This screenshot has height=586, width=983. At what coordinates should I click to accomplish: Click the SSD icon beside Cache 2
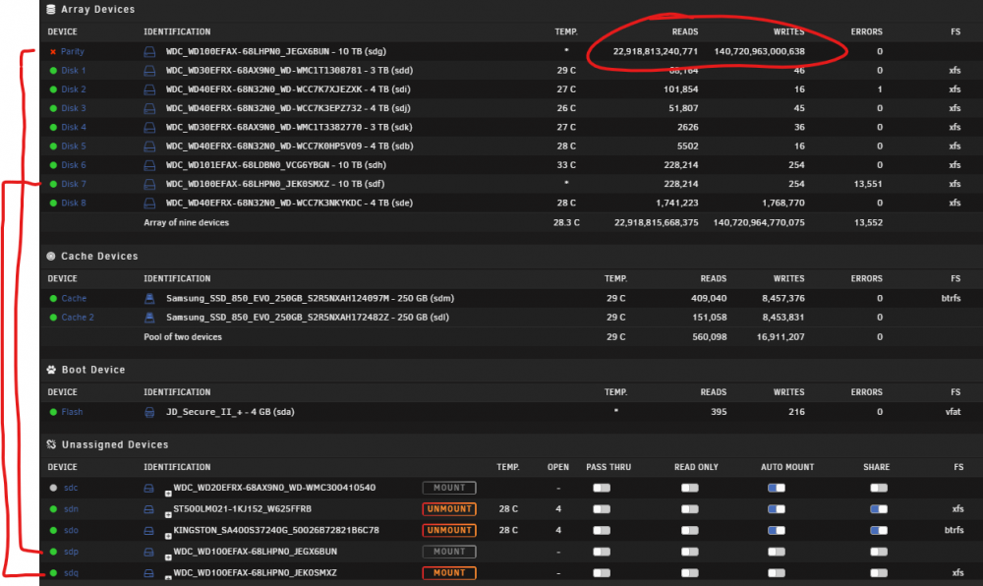point(149,318)
